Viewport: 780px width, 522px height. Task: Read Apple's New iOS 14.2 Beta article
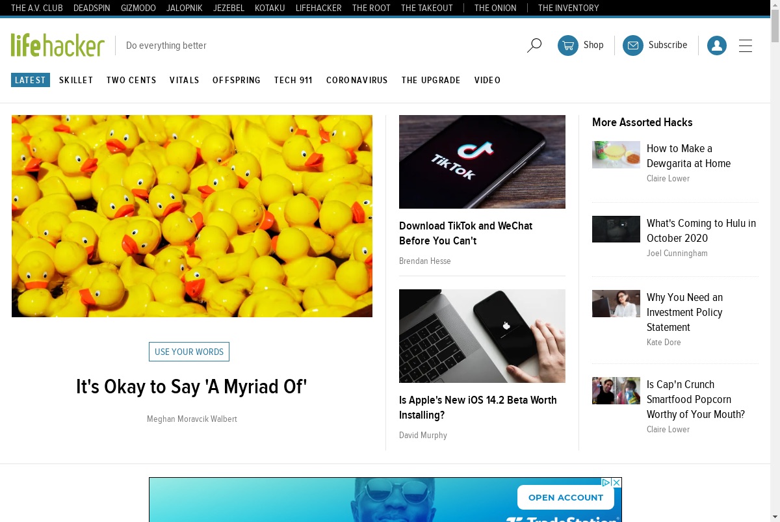pos(478,408)
